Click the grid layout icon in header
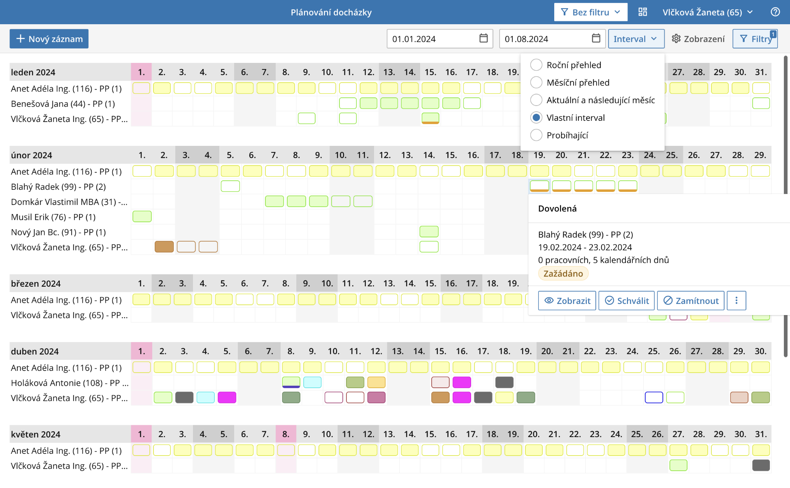Image resolution: width=790 pixels, height=488 pixels. click(x=643, y=12)
